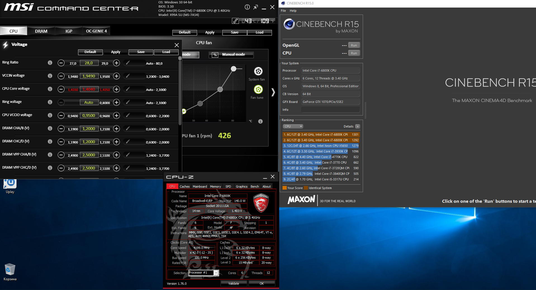Show info for the DRAM CHA/B (V) setting
Viewport: 536px width, 290px height.
click(50, 128)
